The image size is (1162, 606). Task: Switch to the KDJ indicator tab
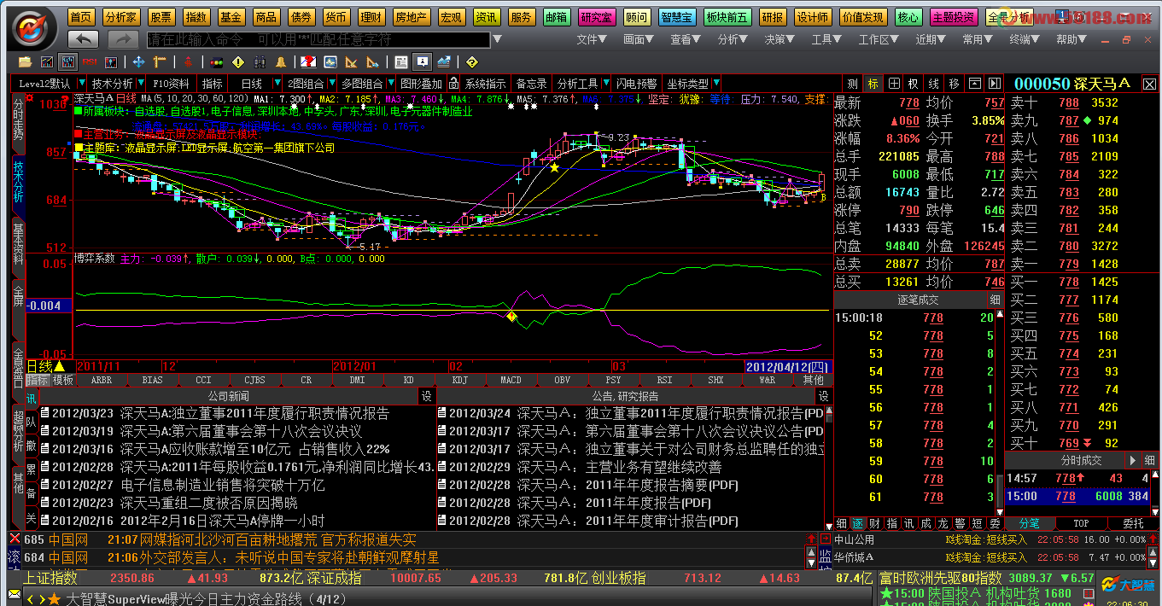click(x=459, y=380)
